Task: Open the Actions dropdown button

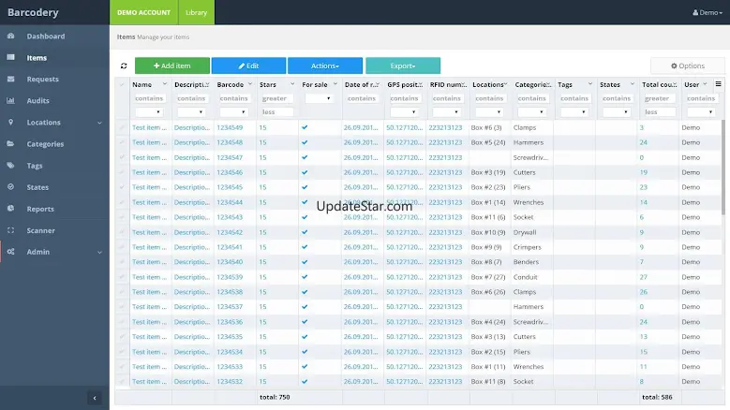Action: (325, 66)
